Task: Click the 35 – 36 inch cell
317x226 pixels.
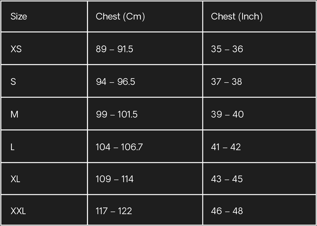Action: (227, 49)
